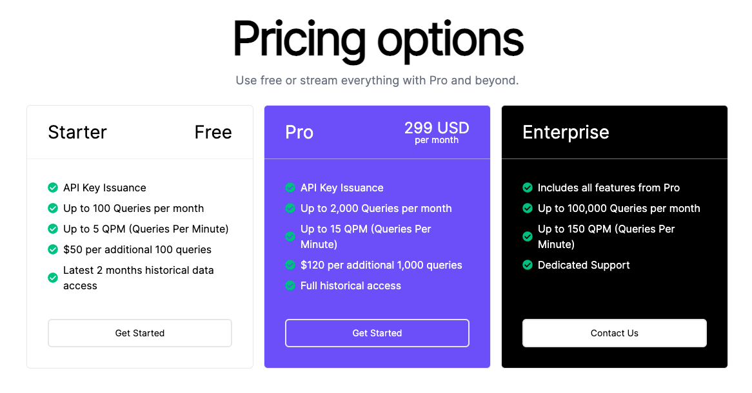Screen dimensions: 752x393
Task: Click checkmark beside Up to 150 QPM
Action: click(528, 236)
